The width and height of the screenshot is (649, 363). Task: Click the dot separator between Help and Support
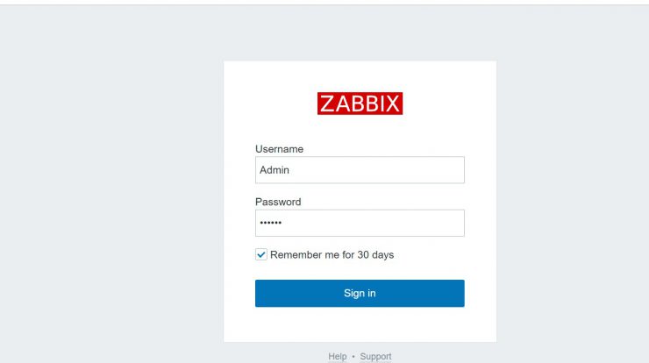(353, 356)
